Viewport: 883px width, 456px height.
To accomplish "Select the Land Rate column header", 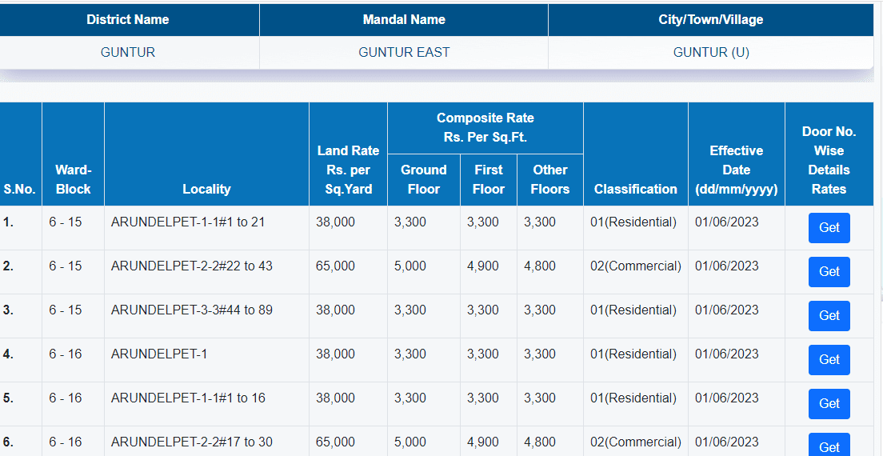I will tap(348, 170).
